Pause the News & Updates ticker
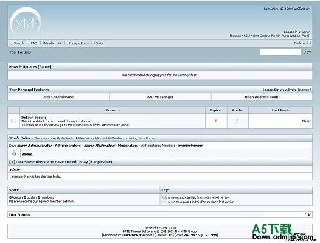The image size is (320, 243). (x=44, y=67)
